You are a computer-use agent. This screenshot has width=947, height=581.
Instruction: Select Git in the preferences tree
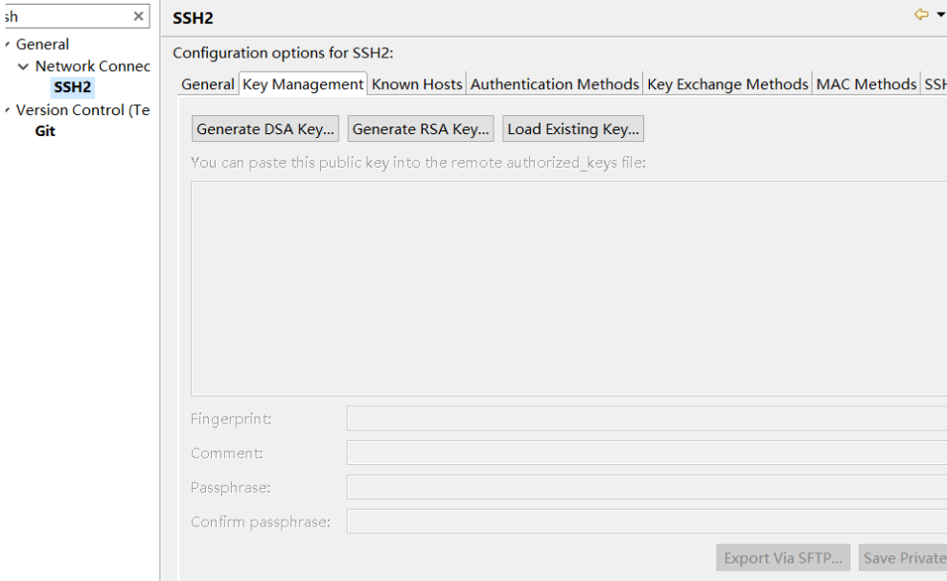(45, 131)
